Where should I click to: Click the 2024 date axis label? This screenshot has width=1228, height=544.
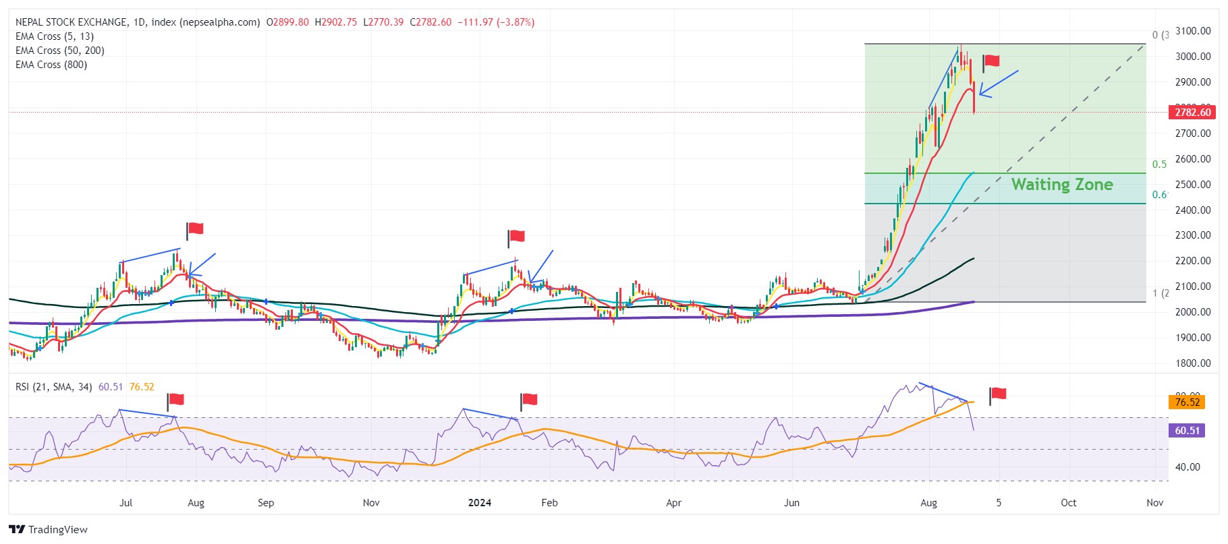point(480,503)
